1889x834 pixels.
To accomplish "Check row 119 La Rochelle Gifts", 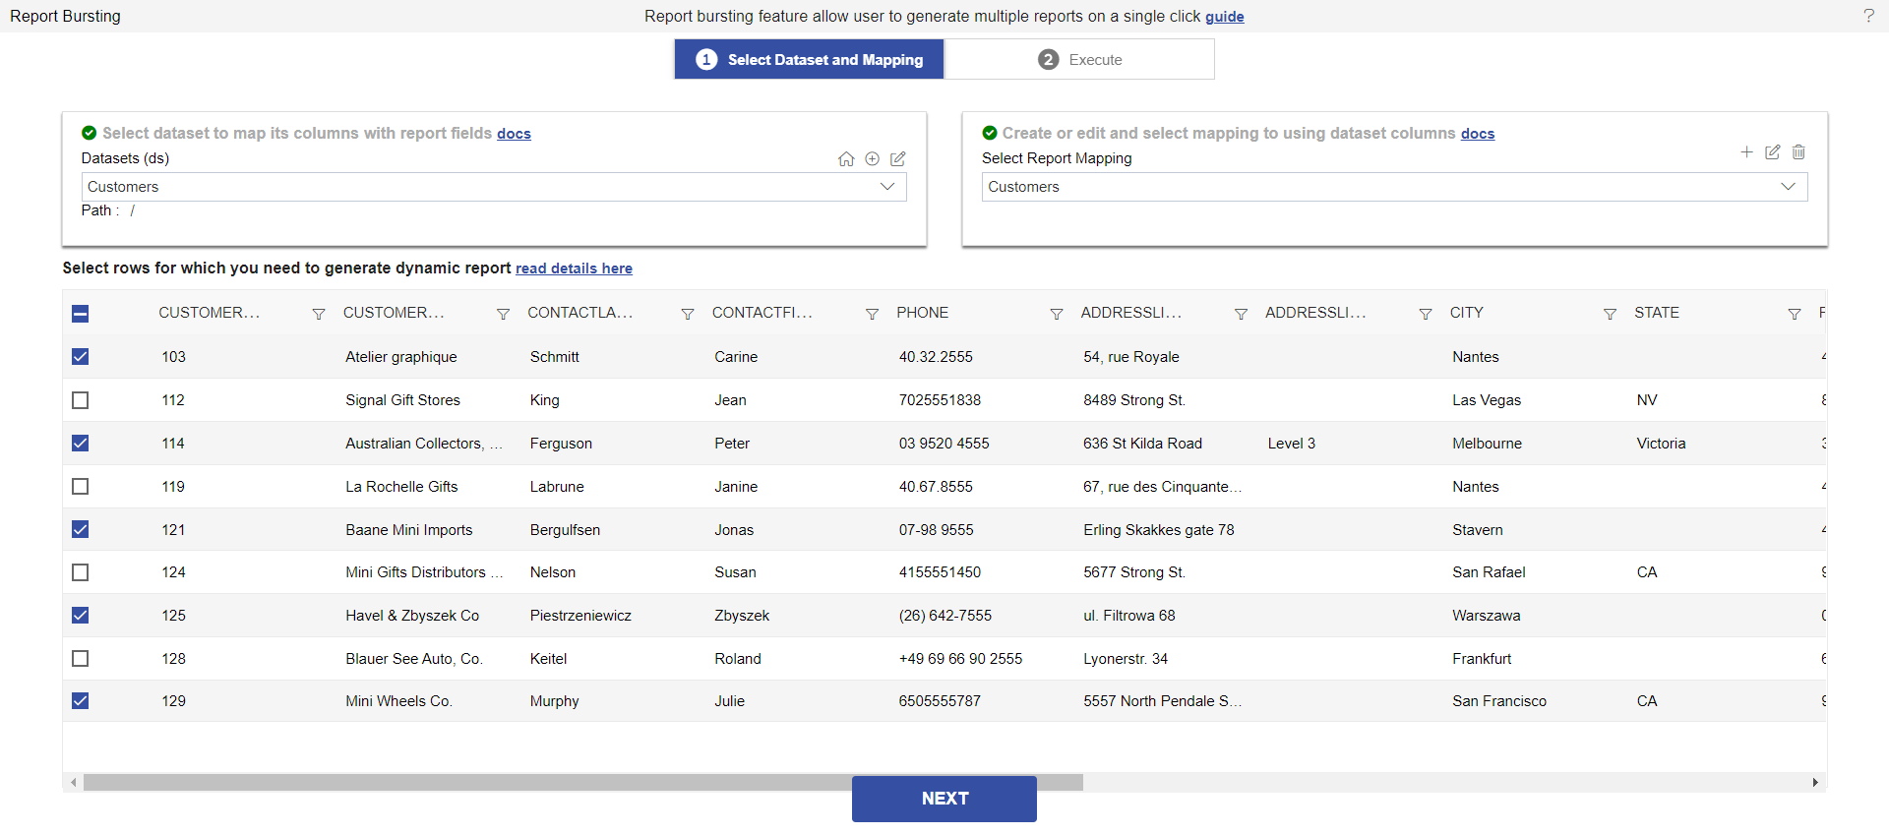I will tap(81, 487).
